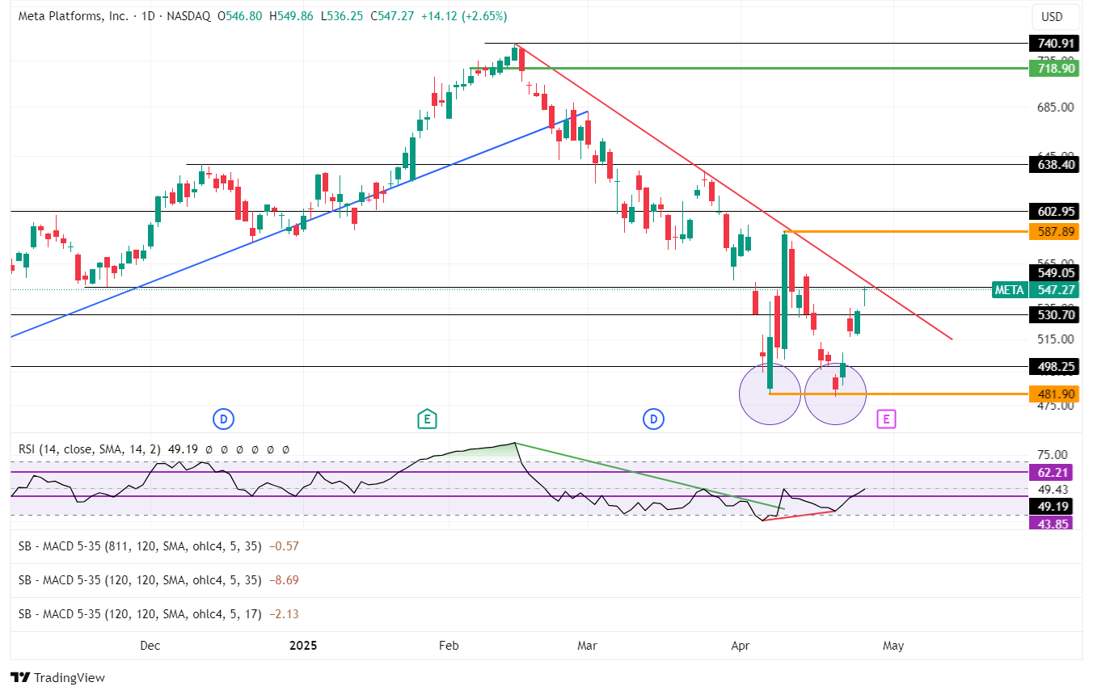The width and height of the screenshot is (1093, 695).
Task: Click the purple upcoming earnings E marker
Action: [887, 419]
